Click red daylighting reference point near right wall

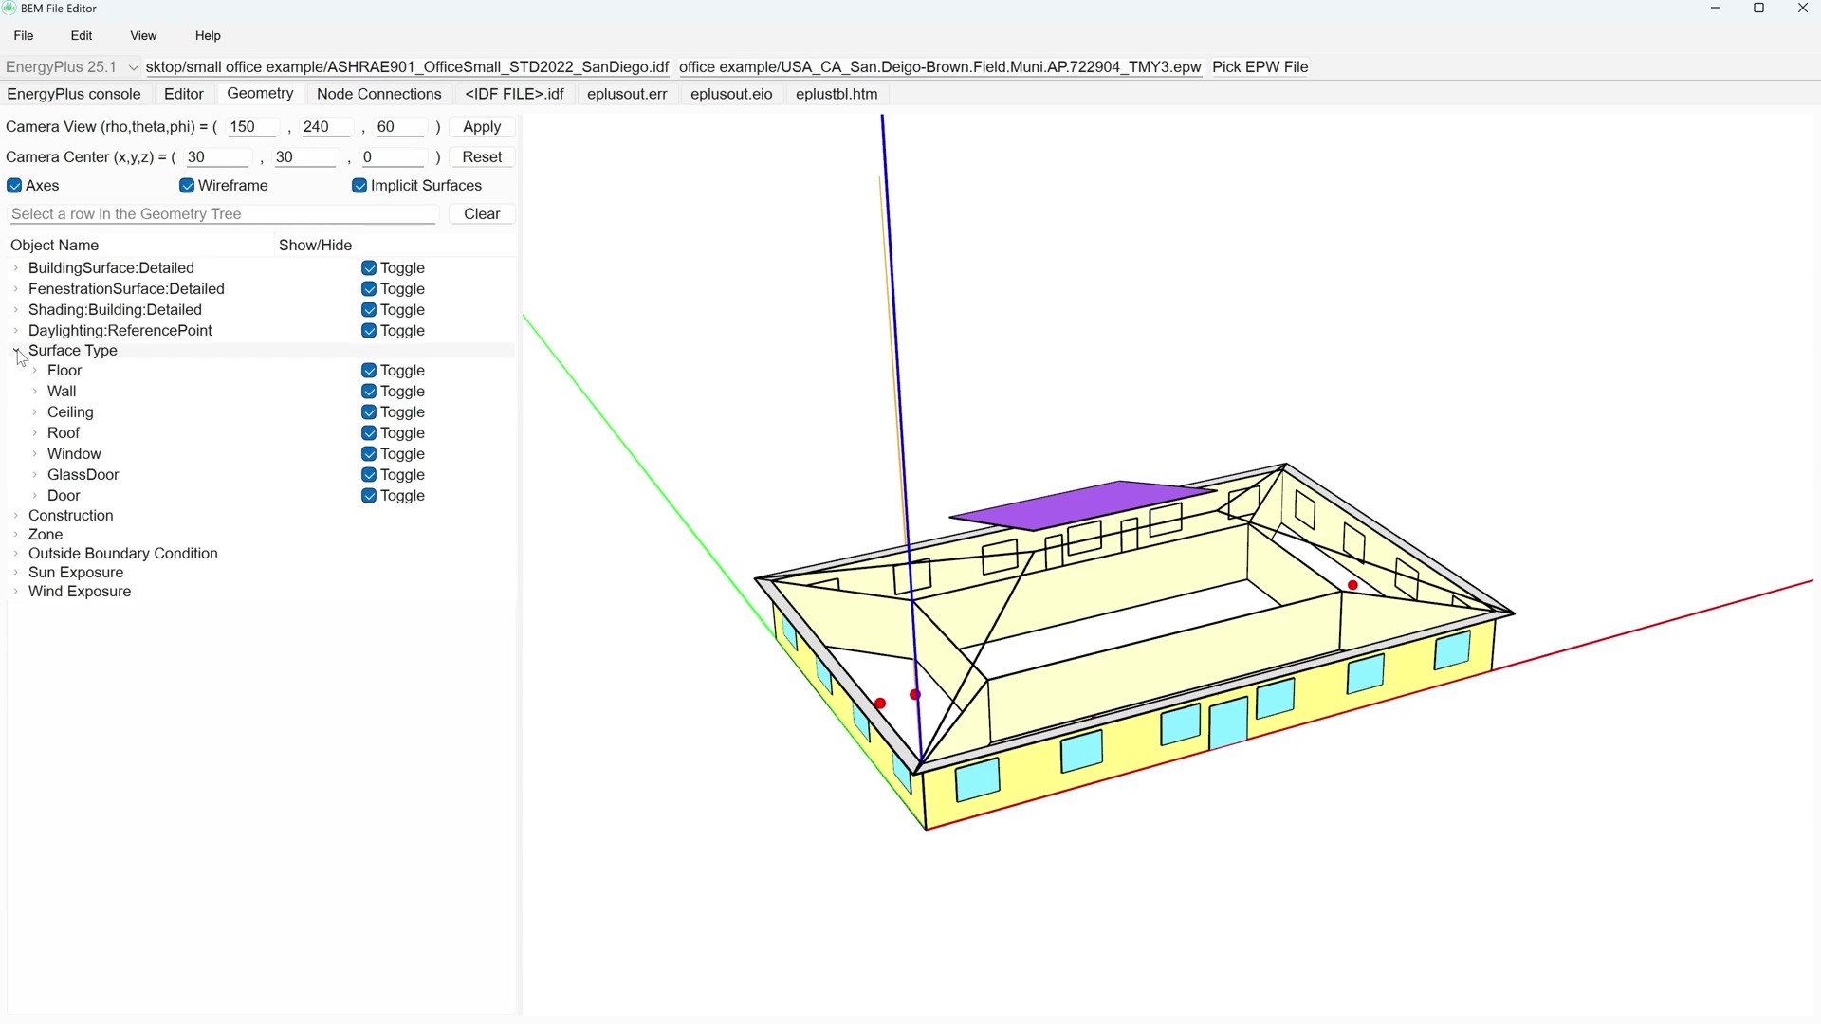coord(1352,585)
